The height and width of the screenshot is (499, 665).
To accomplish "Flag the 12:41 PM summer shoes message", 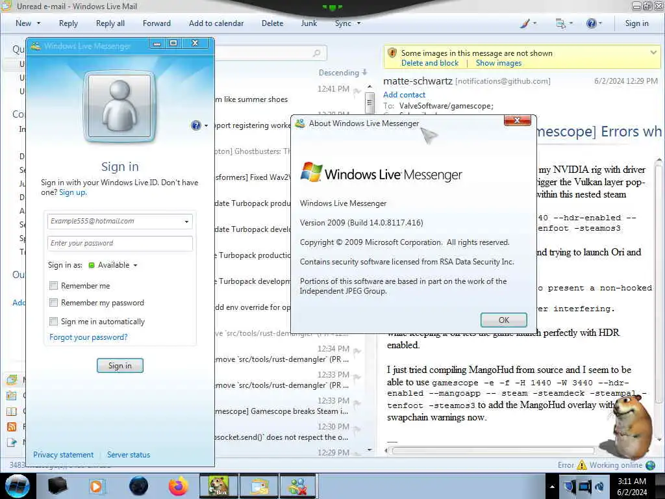I will [x=357, y=91].
